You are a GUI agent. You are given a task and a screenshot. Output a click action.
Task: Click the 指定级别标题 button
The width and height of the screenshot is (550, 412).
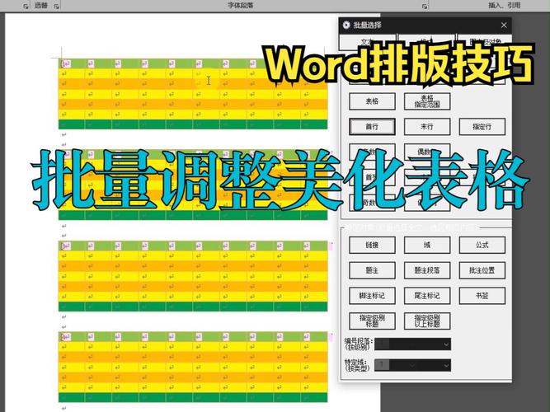pyautogui.click(x=372, y=321)
